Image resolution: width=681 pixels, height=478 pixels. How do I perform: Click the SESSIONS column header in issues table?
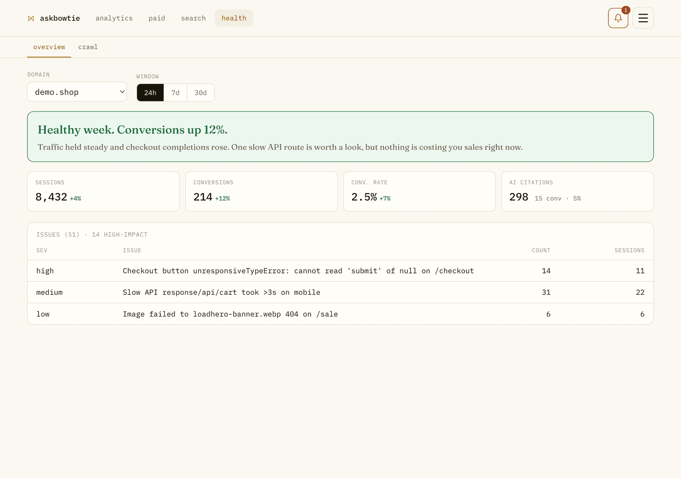click(x=629, y=251)
